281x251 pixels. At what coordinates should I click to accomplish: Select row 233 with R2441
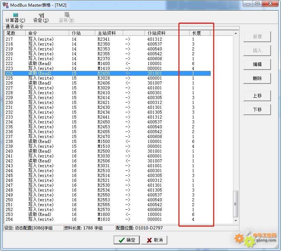[107, 117]
